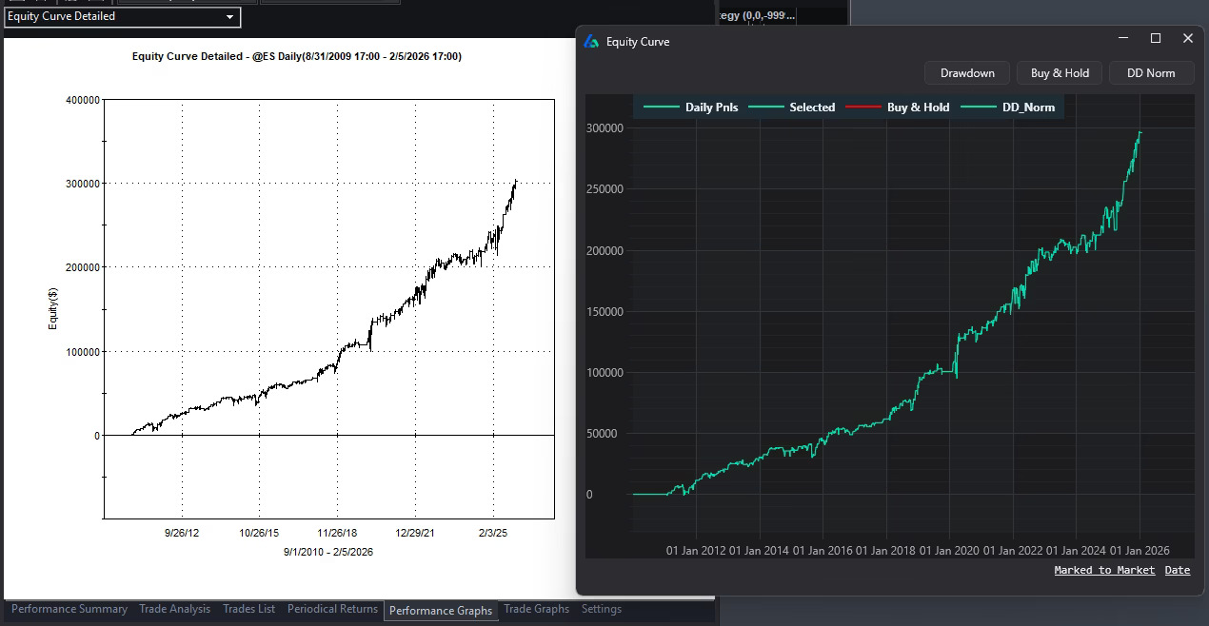
Task: Switch to the Settings tab
Action: (601, 609)
